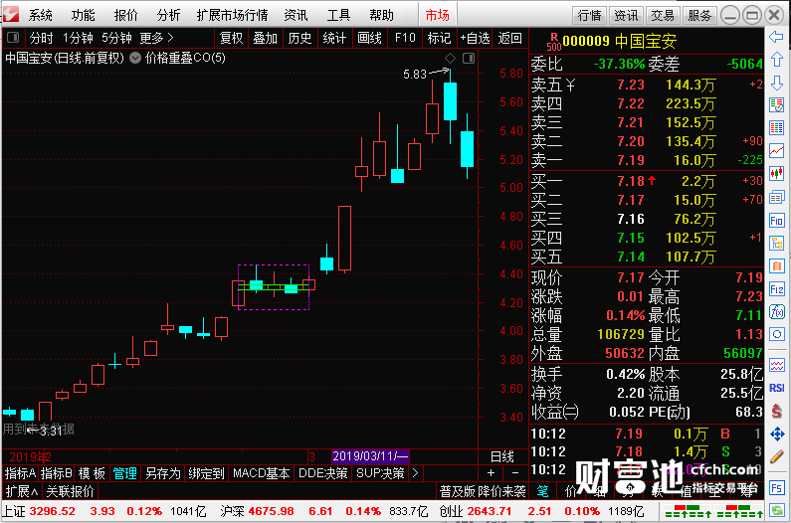The width and height of the screenshot is (791, 523).
Task: Click the circle sidebar icon
Action: pos(776,334)
